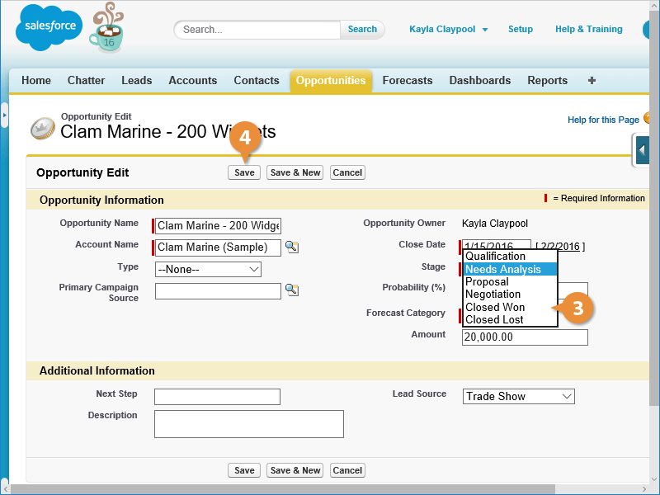This screenshot has width=660, height=495.
Task: Open the Dashboards tab
Action: coord(480,80)
